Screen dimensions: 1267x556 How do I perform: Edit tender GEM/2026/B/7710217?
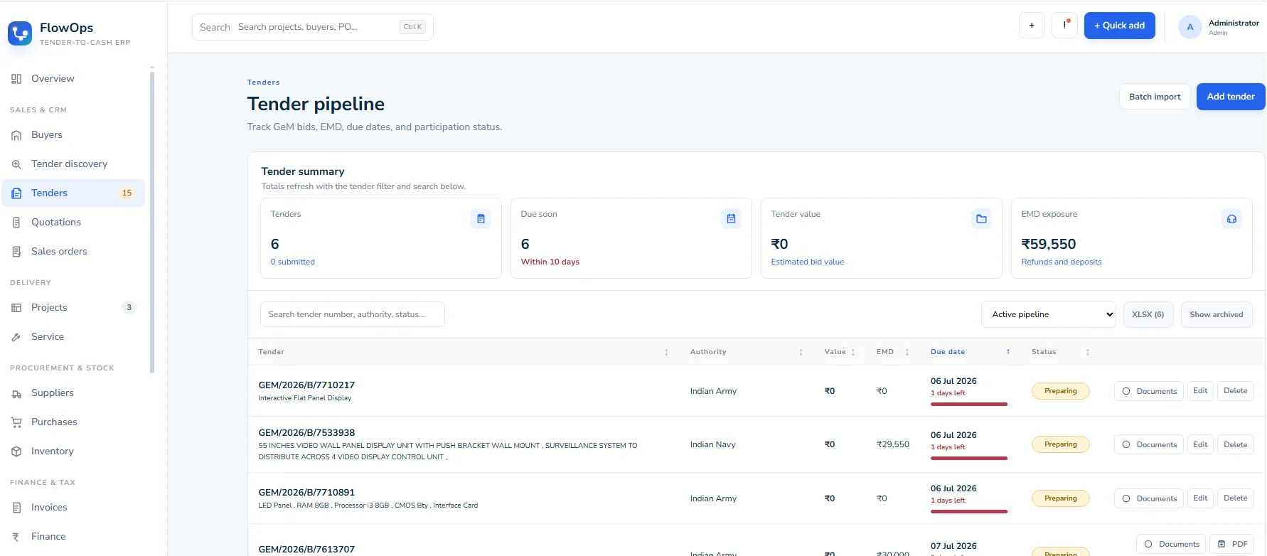1200,391
